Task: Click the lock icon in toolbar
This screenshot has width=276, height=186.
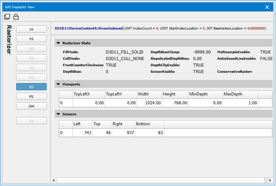Action: tap(16, 17)
